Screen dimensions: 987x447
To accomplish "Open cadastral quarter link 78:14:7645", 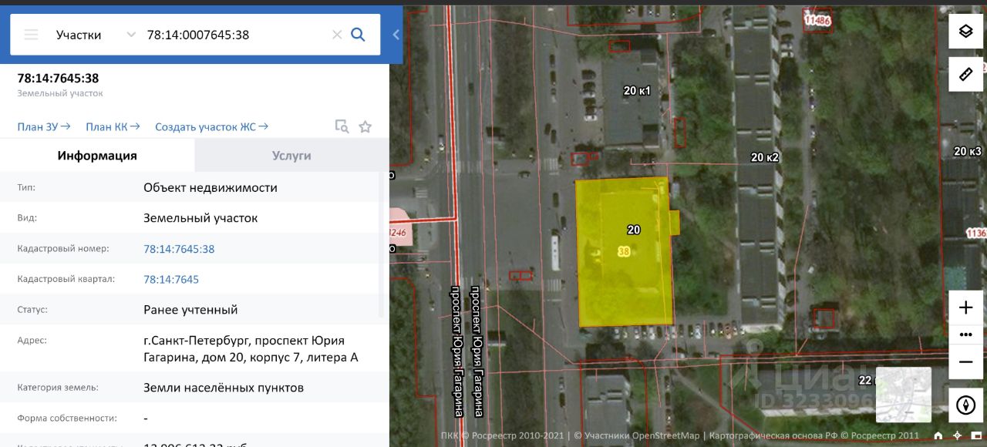I will 171,279.
